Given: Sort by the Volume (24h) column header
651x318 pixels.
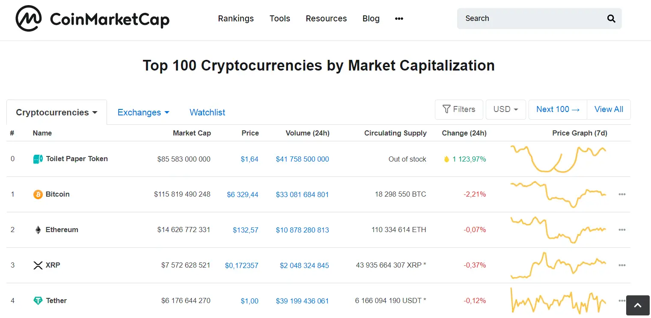Looking at the screenshot, I should tap(308, 133).
